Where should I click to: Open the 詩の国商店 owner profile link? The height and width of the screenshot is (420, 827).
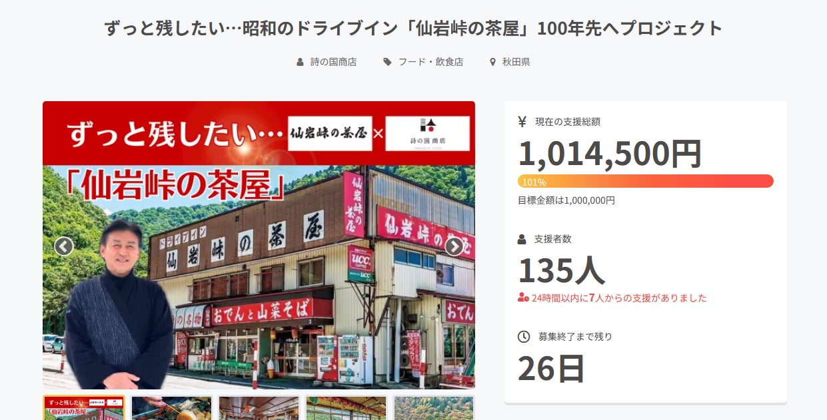pos(333,62)
